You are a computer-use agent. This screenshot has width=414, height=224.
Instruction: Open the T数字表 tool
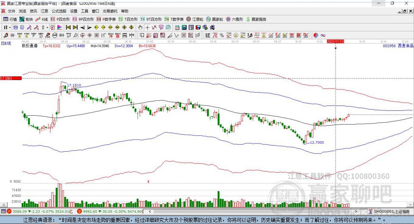click(174, 19)
